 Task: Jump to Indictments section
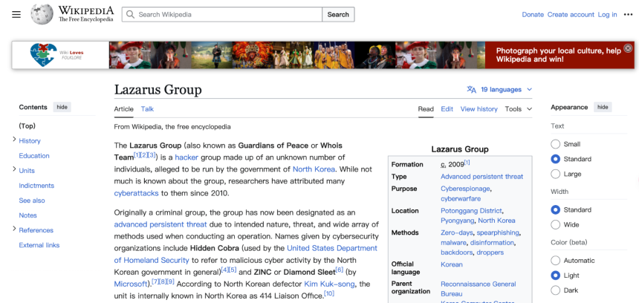coord(36,186)
